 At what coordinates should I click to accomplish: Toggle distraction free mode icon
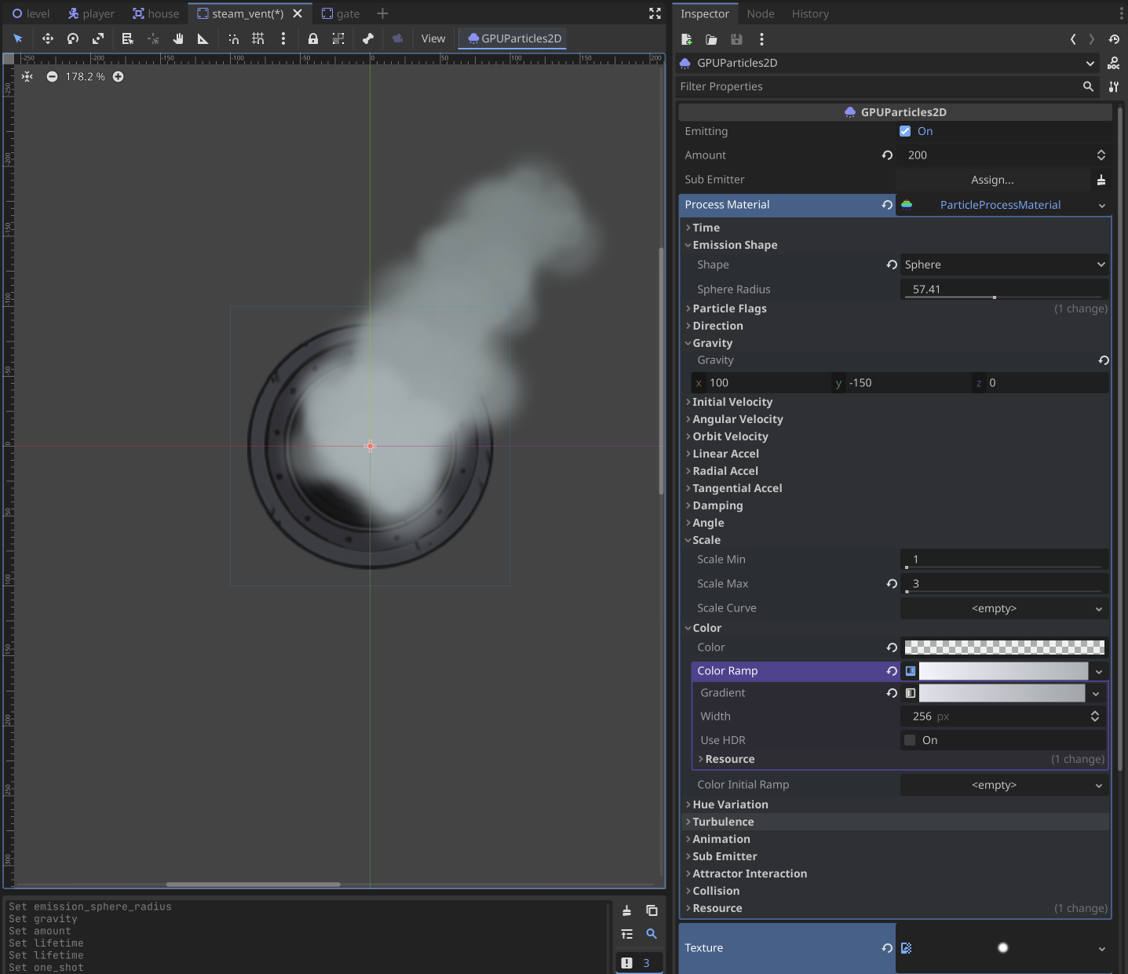(655, 13)
